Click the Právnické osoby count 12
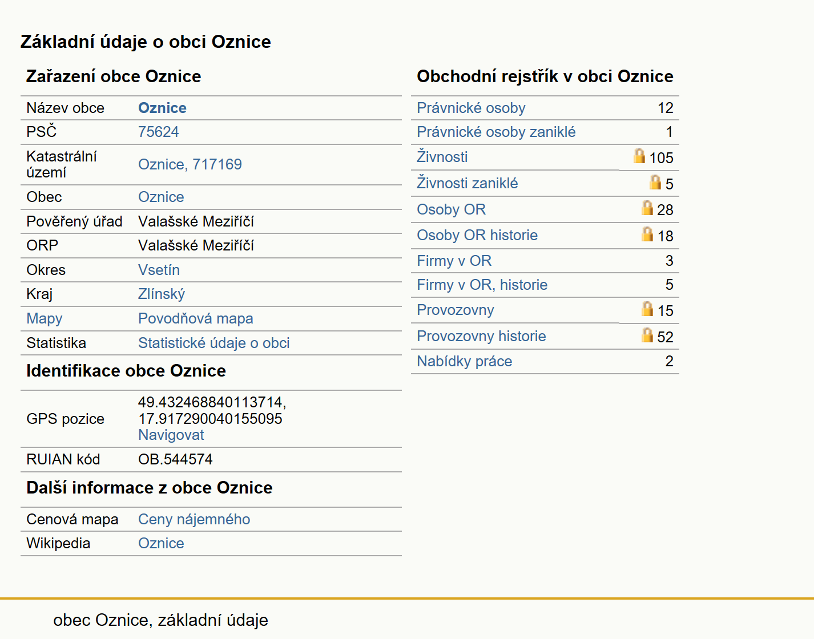814x639 pixels. 666,108
